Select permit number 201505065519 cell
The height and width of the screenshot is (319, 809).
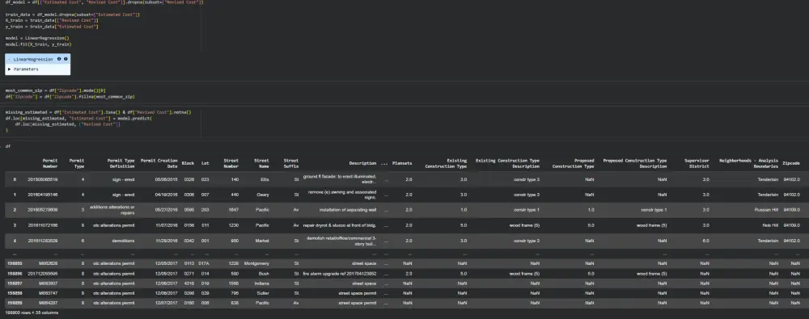pos(43,179)
